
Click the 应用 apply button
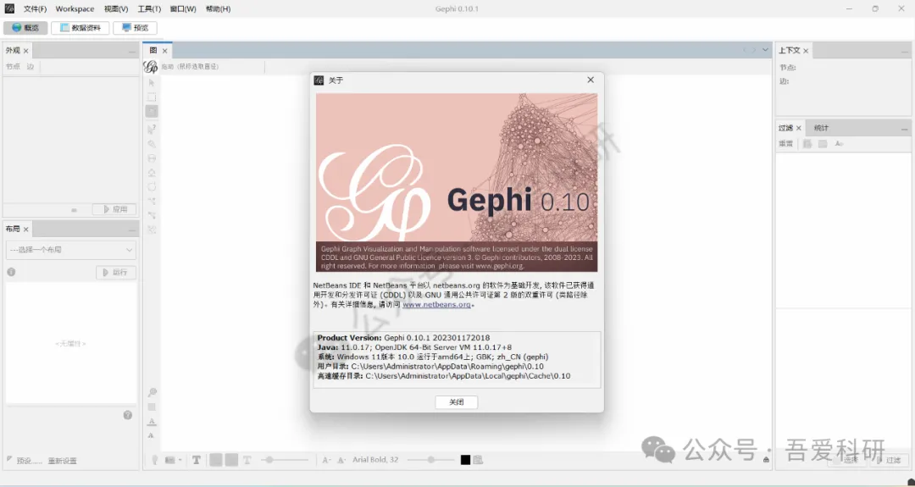(114, 209)
